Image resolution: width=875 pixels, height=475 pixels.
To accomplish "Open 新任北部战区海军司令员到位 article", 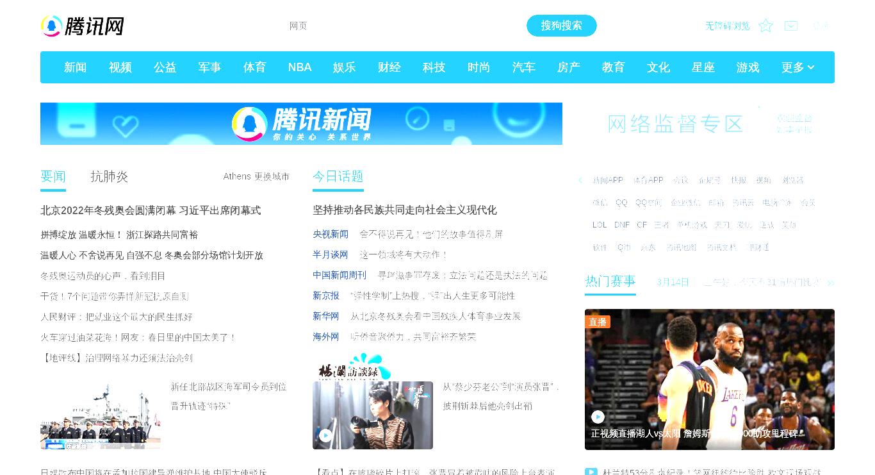I will pyautogui.click(x=229, y=397).
